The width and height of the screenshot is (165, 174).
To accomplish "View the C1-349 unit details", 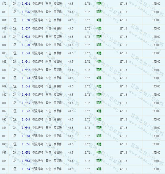I will pyautogui.click(x=26, y=128).
